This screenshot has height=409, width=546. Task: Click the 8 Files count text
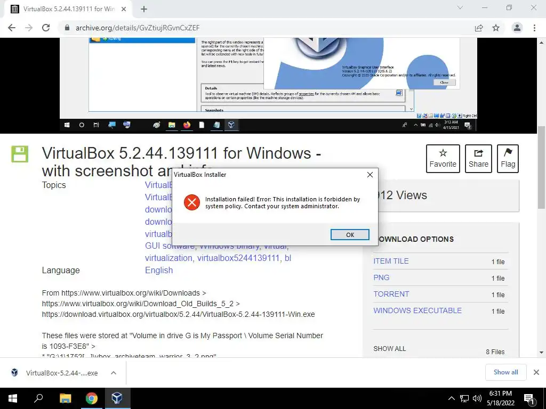click(495, 352)
